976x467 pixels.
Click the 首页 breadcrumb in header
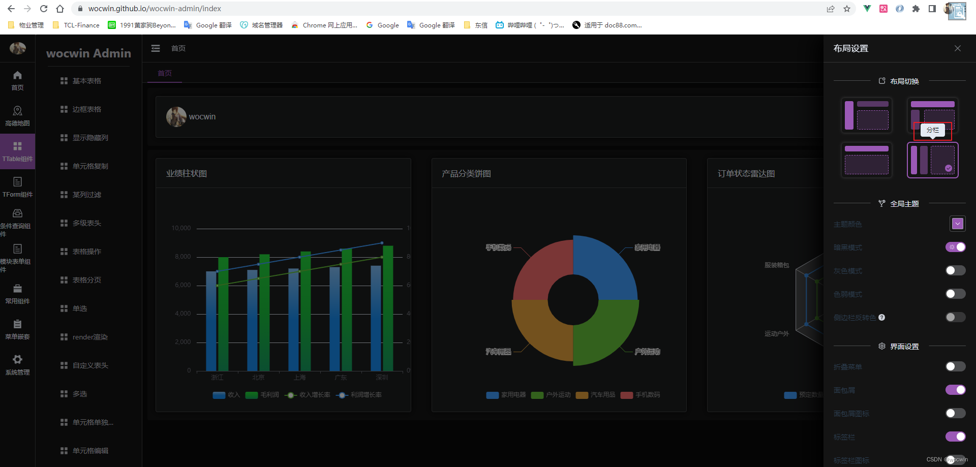178,48
